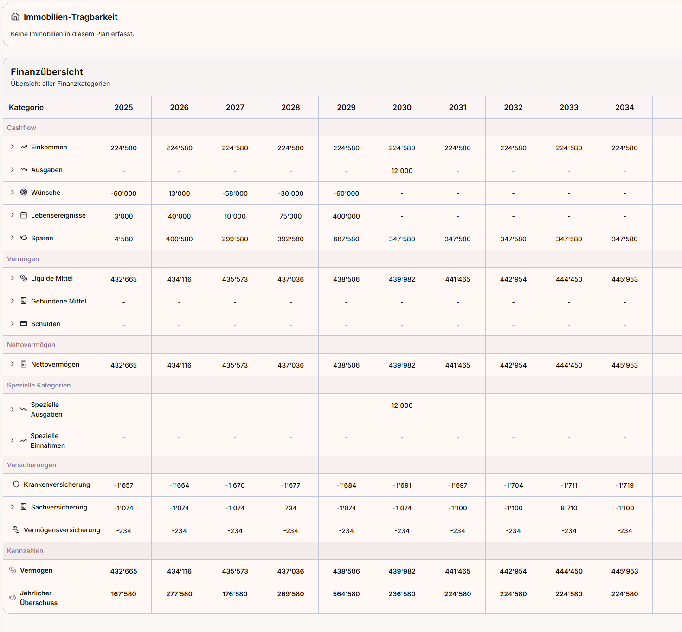Click the 400'000 Lebensereignisse value for 2029
682x632 pixels.
[346, 216]
